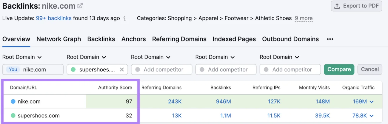This screenshot has width=388, height=124.
Task: Open nike.com 127K referring IPs
Action: point(274,102)
